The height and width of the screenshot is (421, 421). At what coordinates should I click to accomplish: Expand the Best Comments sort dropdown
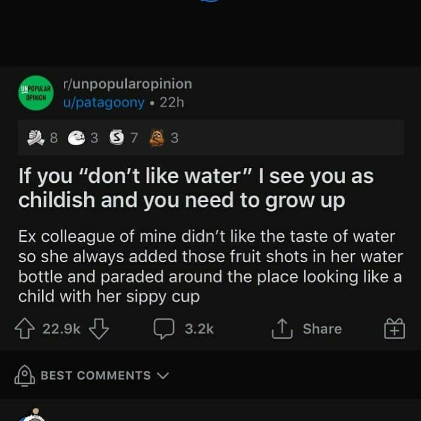click(x=96, y=375)
